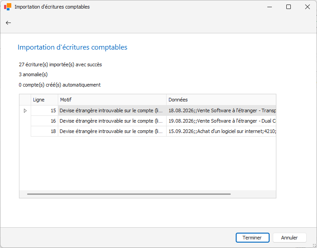Select the row header of line 18
Image resolution: width=317 pixels, height=248 pixels.
click(x=25, y=131)
